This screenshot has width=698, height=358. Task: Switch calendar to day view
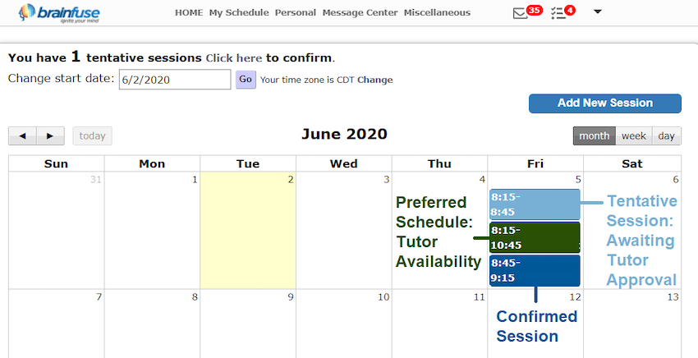[x=666, y=136]
